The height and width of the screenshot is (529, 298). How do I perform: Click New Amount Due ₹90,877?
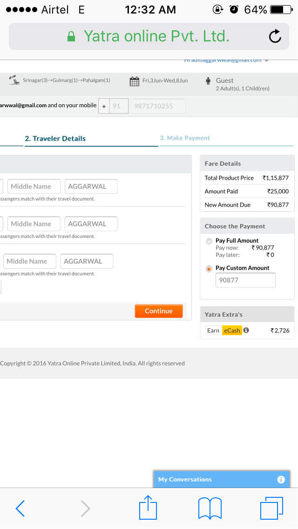247,205
